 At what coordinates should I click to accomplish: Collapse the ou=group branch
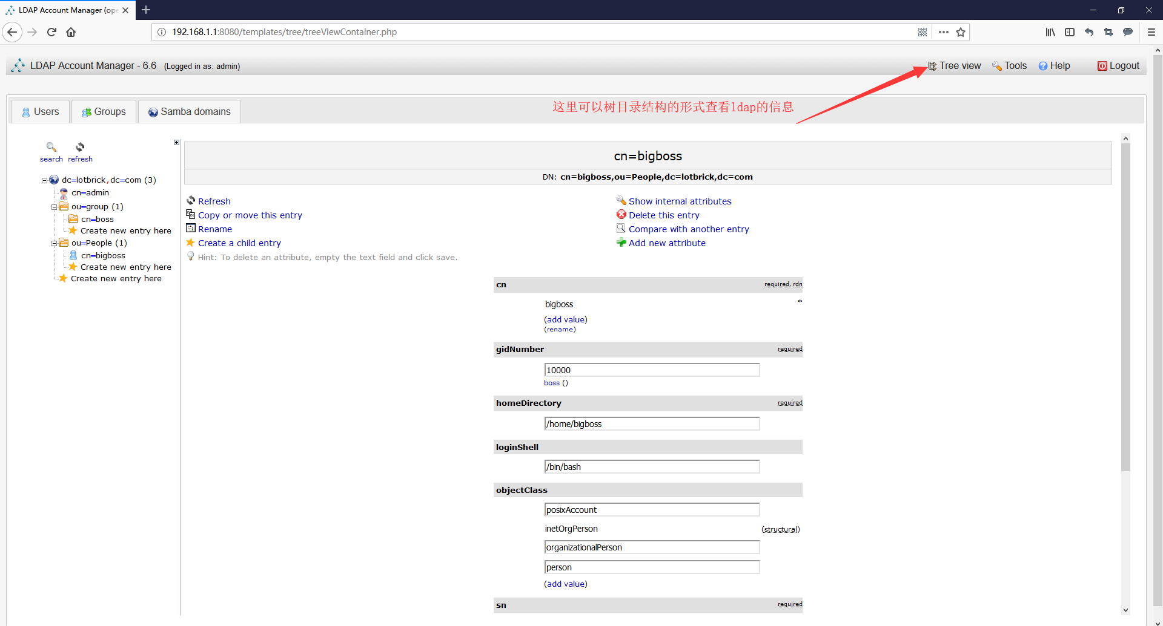click(x=53, y=206)
